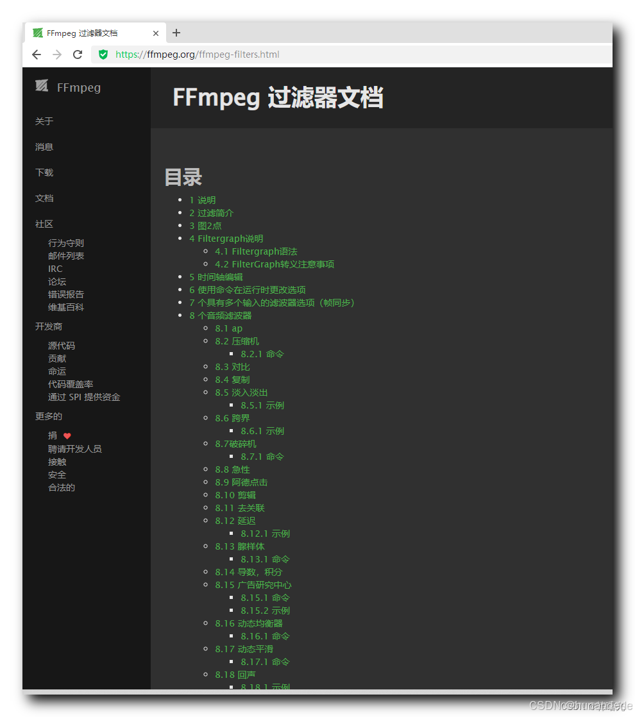Click the browser forward arrow icon
The width and height of the screenshot is (635, 717).
click(56, 55)
